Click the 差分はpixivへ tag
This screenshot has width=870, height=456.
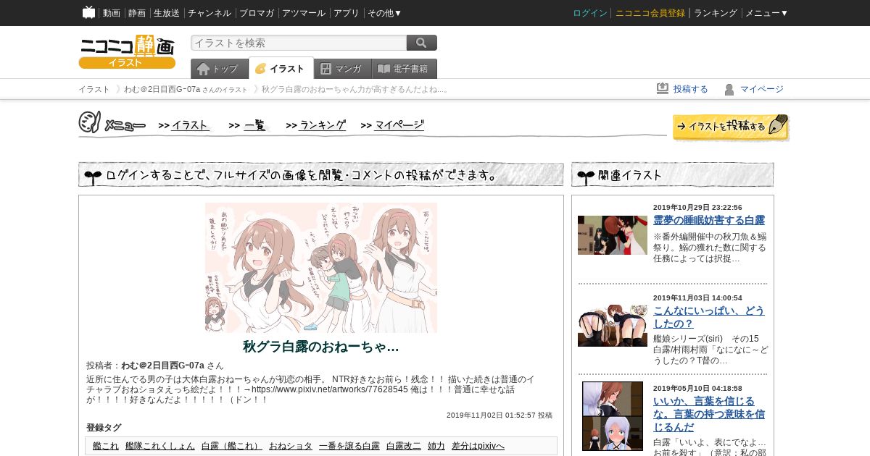[478, 446]
